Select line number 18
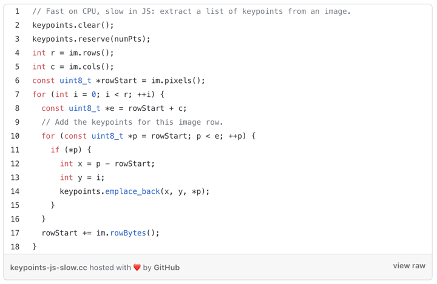The image size is (437, 284). [x=15, y=246]
